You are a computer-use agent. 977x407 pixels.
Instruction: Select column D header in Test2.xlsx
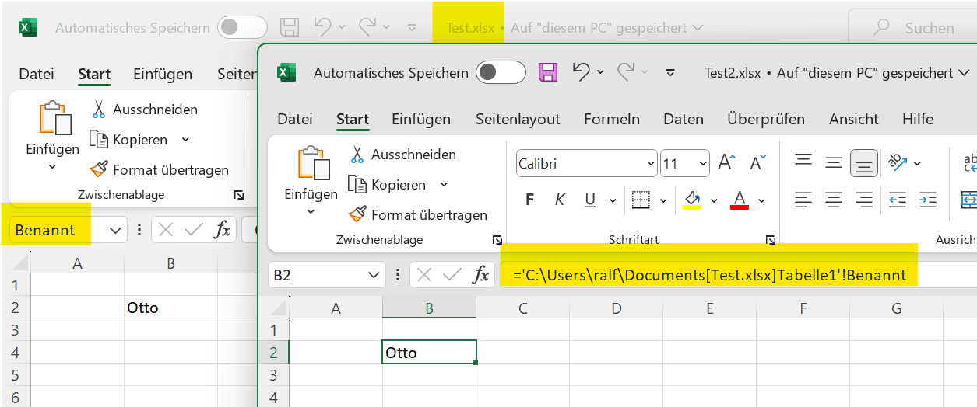617,308
